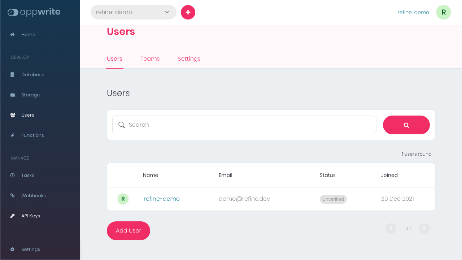Open Settings gear in sidebar
The height and width of the screenshot is (260, 462).
pos(13,250)
